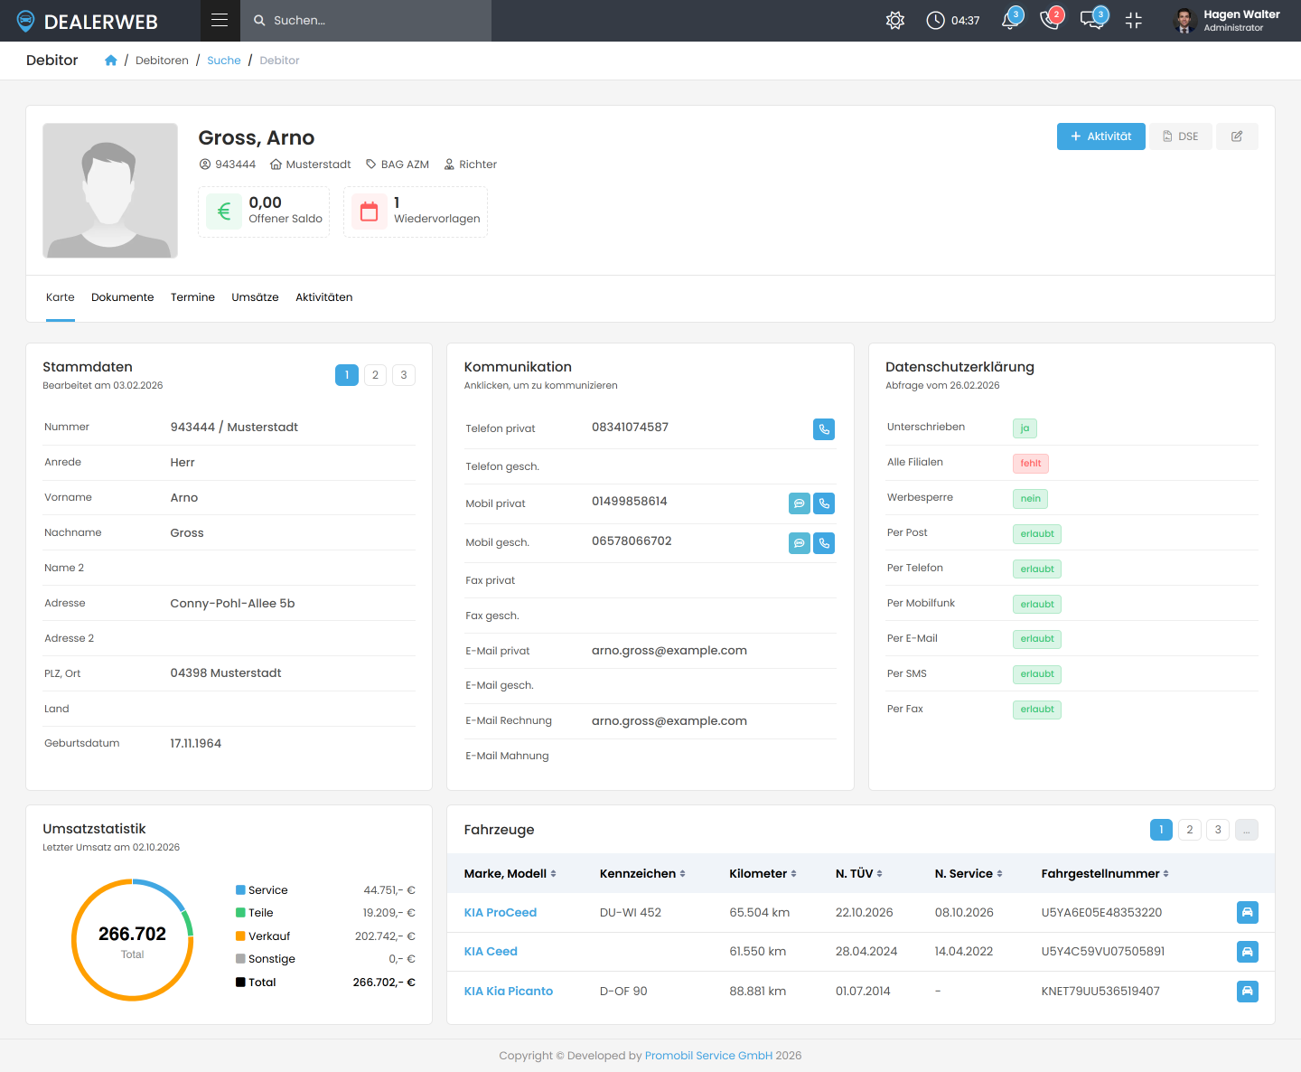Call the Telefon privat number

pos(824,429)
